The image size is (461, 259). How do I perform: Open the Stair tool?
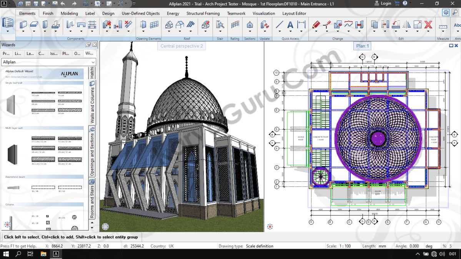coord(219,24)
